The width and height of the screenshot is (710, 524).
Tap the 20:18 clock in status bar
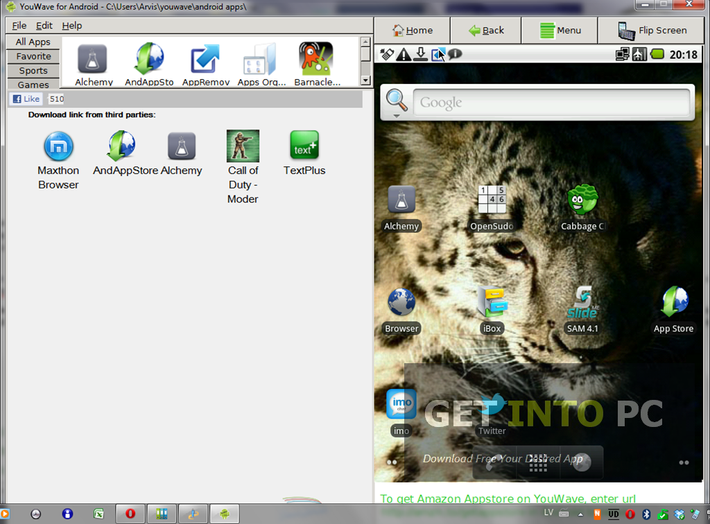coord(683,55)
